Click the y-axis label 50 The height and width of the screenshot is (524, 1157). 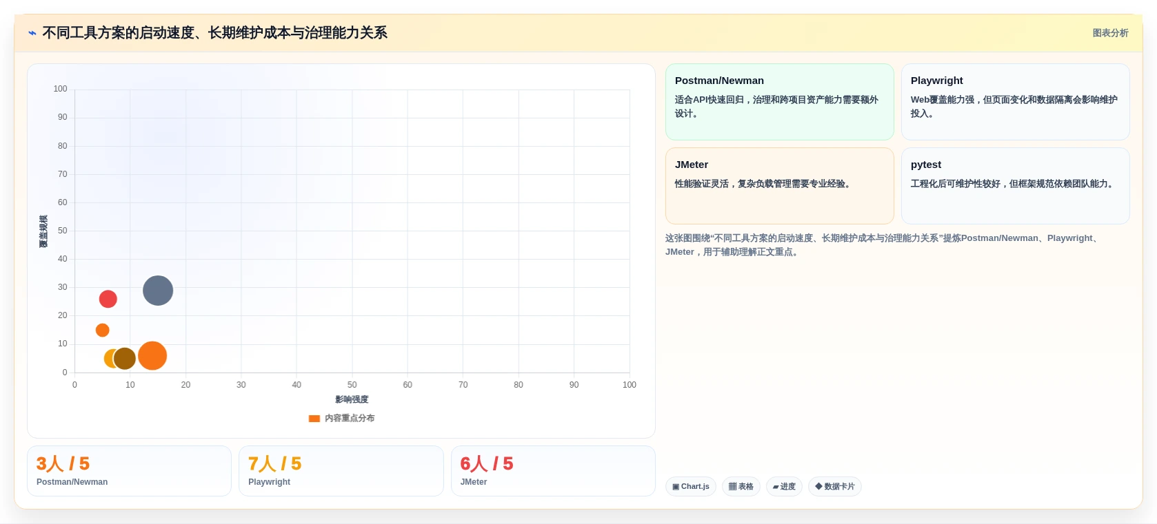click(x=63, y=231)
